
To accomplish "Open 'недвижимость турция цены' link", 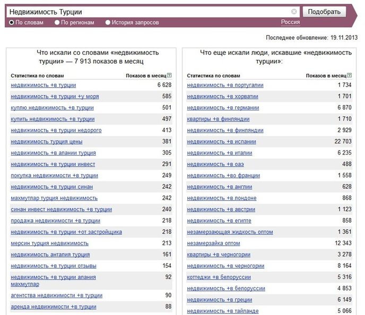I will point(47,142).
